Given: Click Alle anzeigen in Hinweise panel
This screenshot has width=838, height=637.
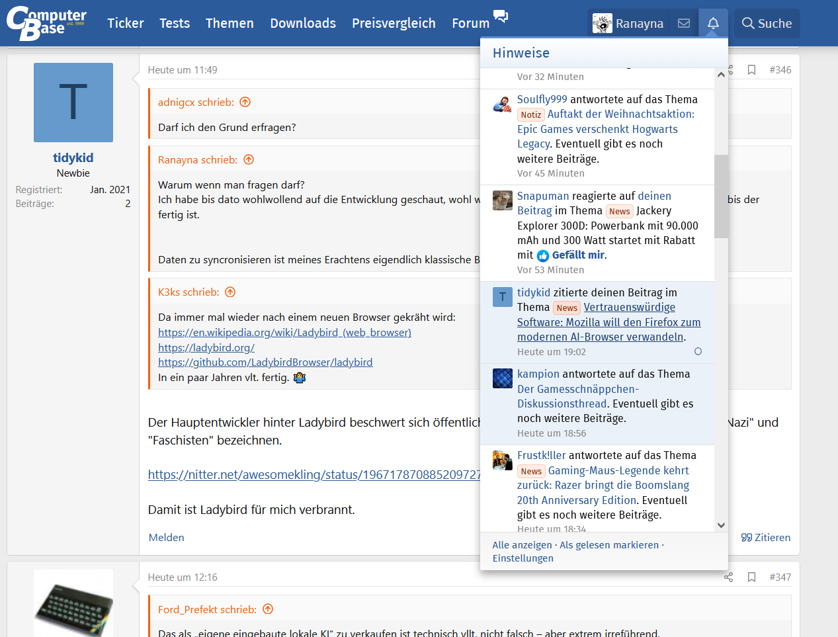Looking at the screenshot, I should (x=522, y=545).
